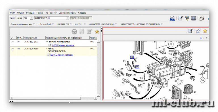The width and height of the screenshot is (218, 112).
Task: Click the parts list vertical scrollbar down arrow
Action: click(x=98, y=95)
